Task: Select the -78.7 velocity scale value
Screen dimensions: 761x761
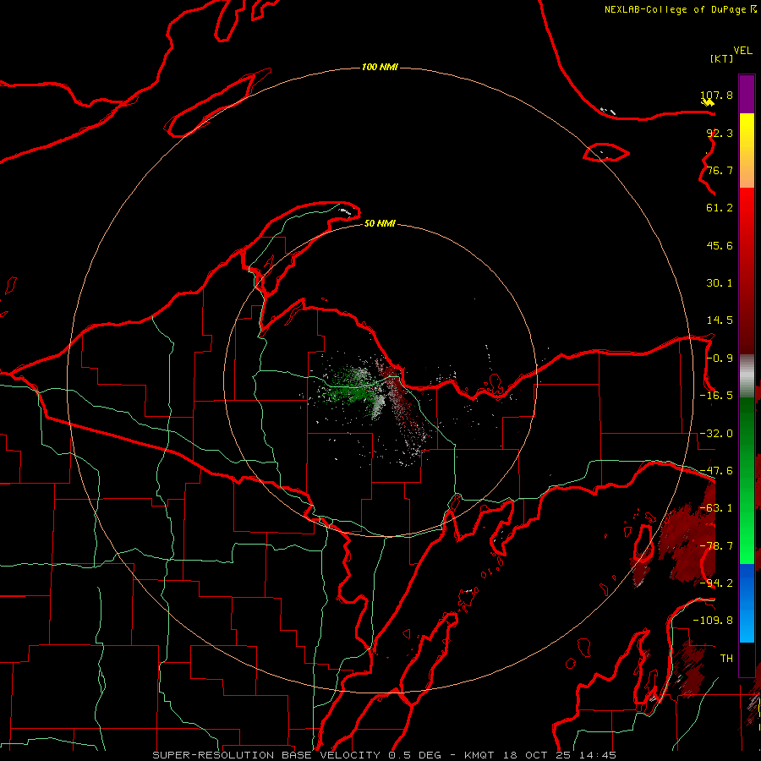Action: (716, 546)
